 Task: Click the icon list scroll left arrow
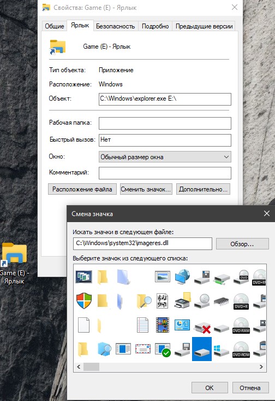79,367
